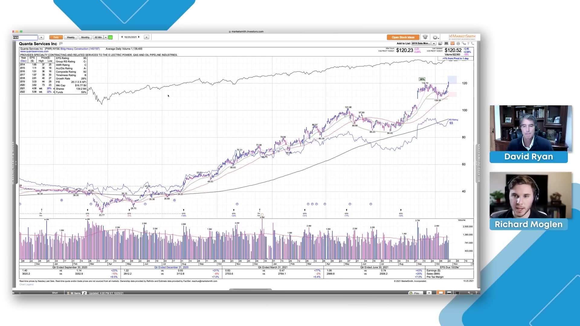Expand the ticker symbol history dropdown
Screen dimensions: 580x326
click(41, 37)
